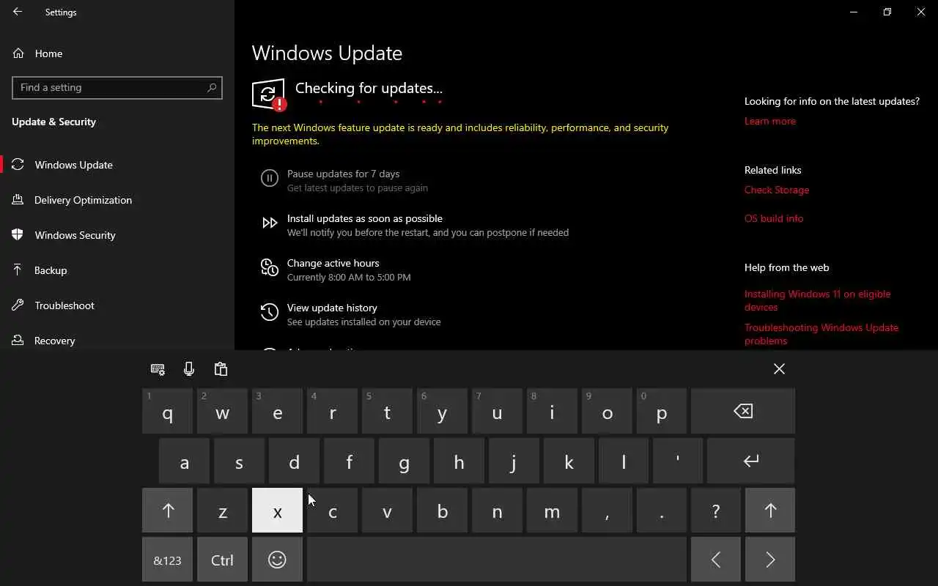Tap the q key

168,411
